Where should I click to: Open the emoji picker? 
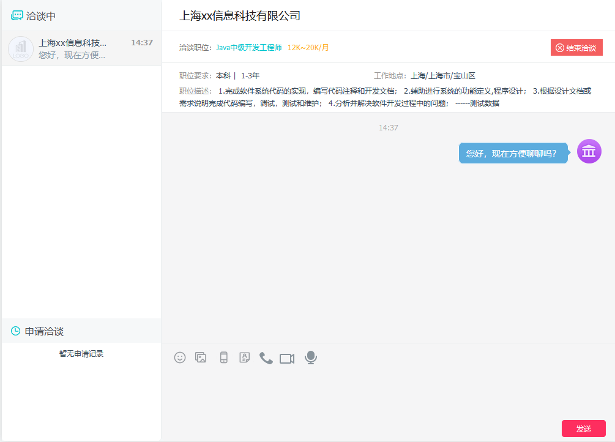pos(179,358)
